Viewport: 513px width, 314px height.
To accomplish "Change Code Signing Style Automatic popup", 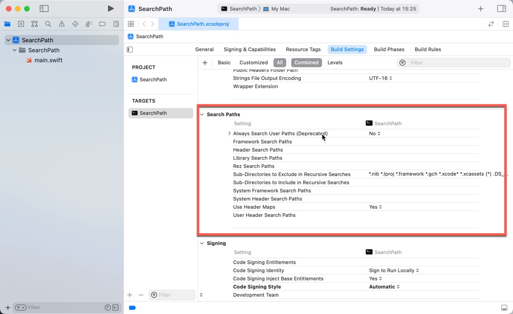I will 385,287.
